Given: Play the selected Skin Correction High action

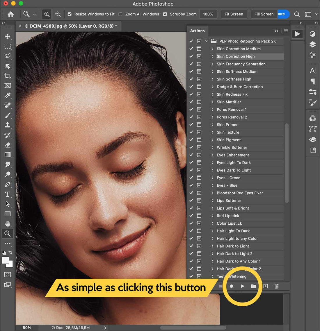Looking at the screenshot, I should [243, 286].
